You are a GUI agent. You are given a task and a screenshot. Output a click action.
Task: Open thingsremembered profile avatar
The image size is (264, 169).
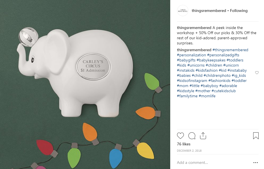point(182,11)
